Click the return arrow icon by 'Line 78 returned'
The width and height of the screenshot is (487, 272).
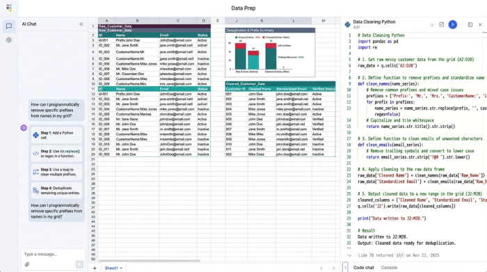[349, 255]
